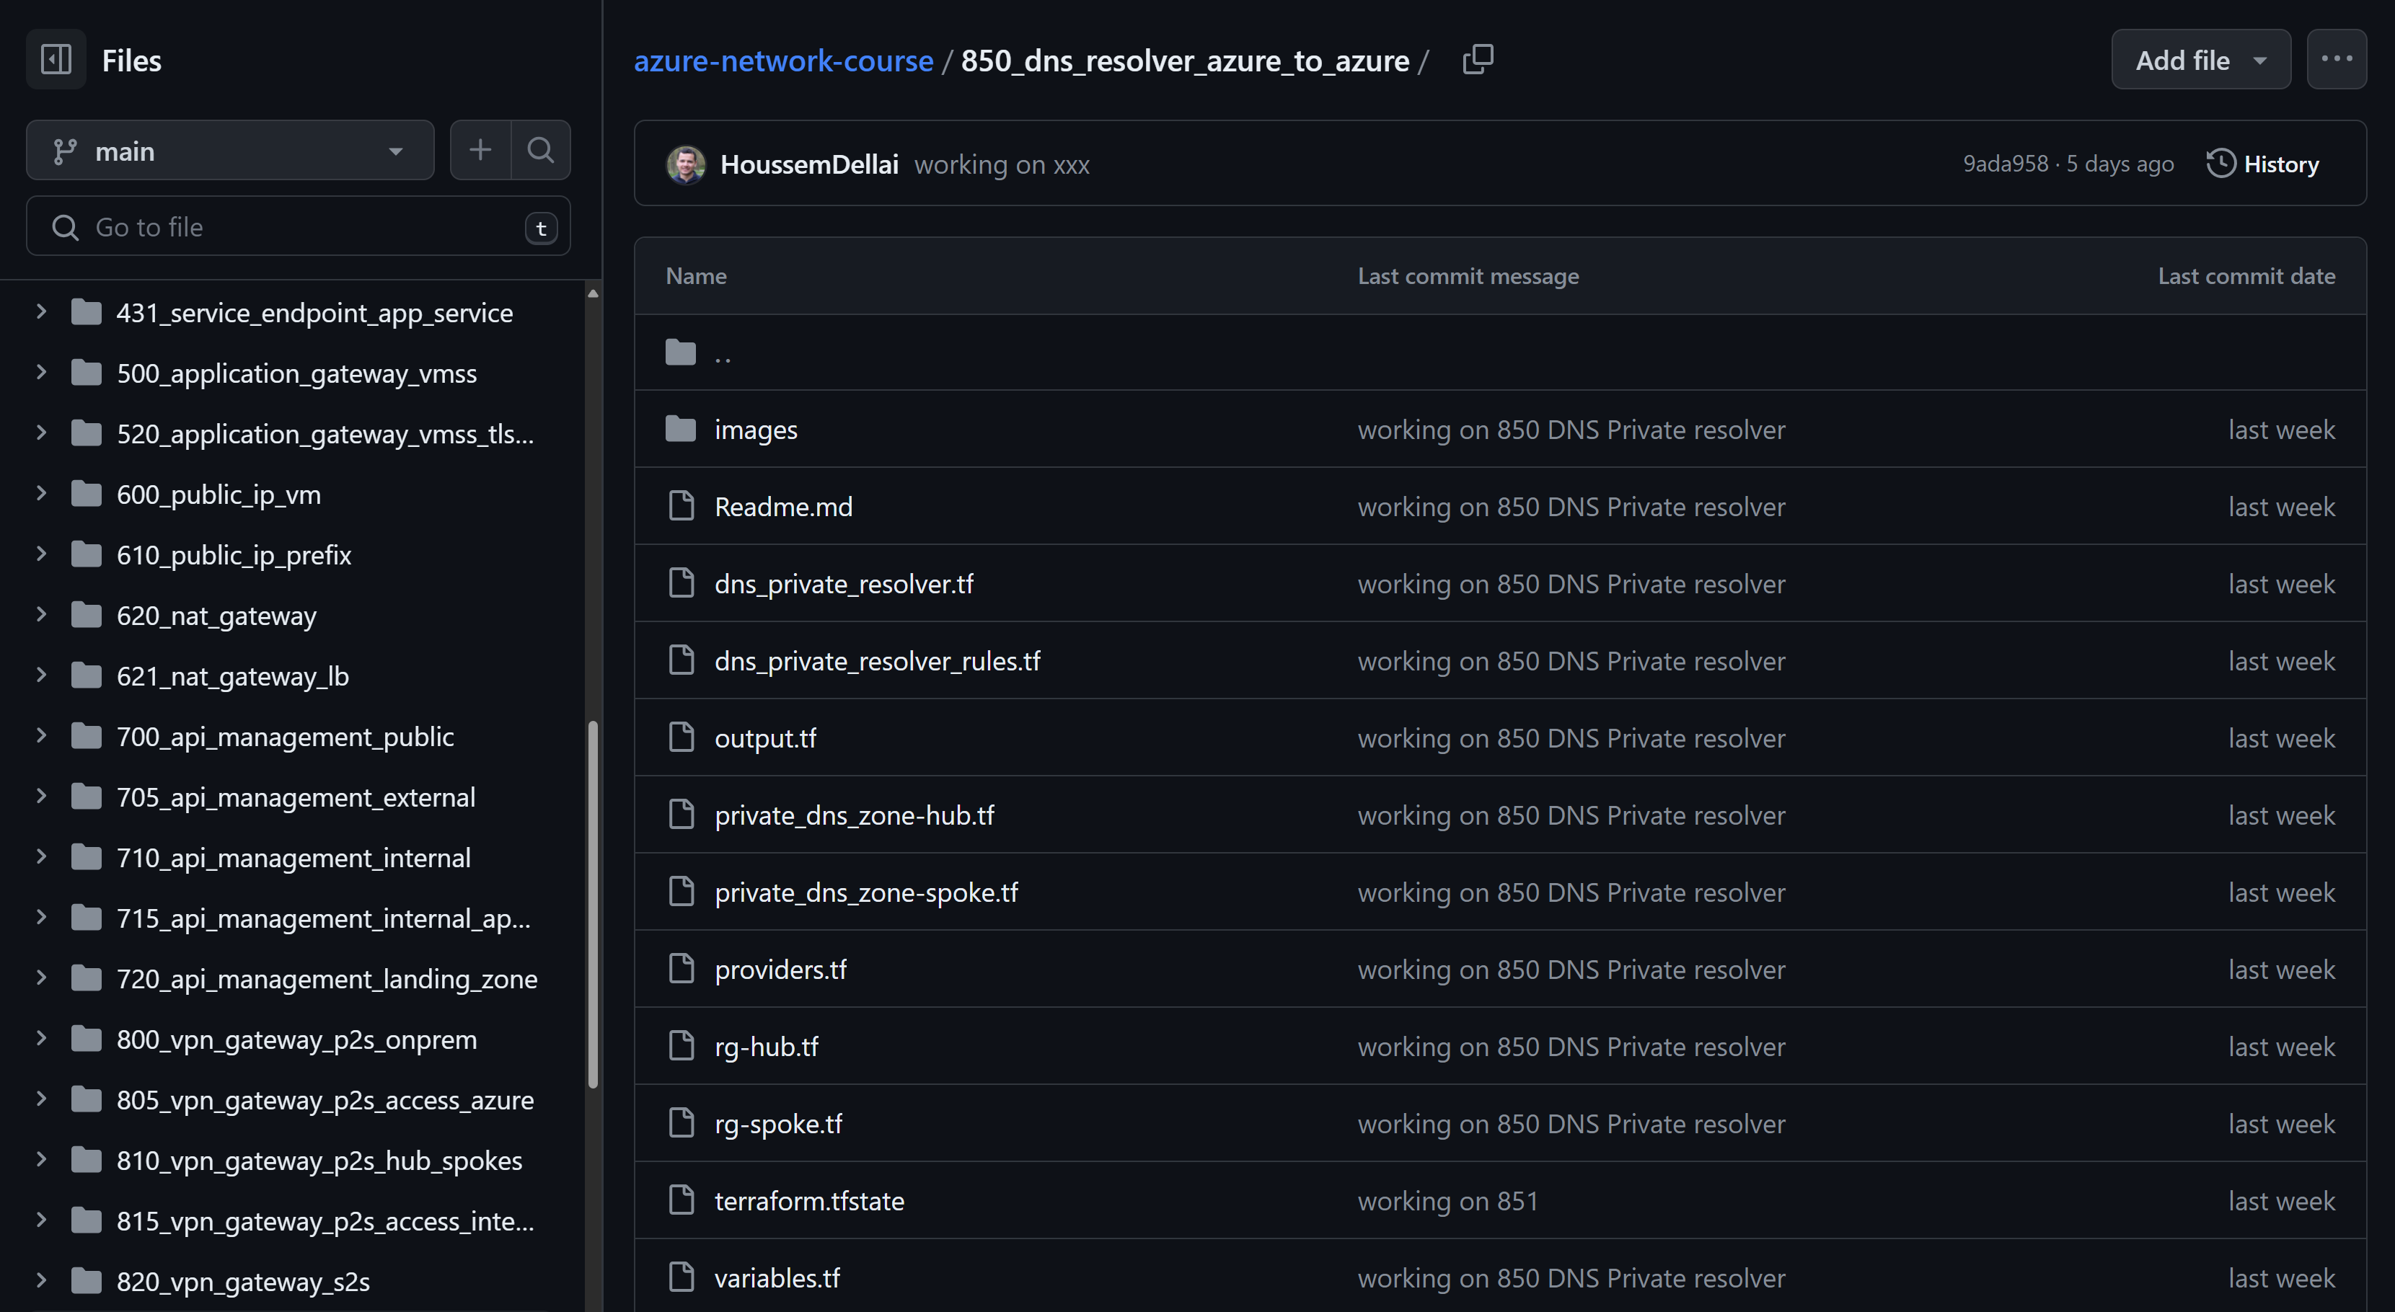Click the file icon of variables.tf
Screen dimensions: 2395x1312
pos(682,1277)
